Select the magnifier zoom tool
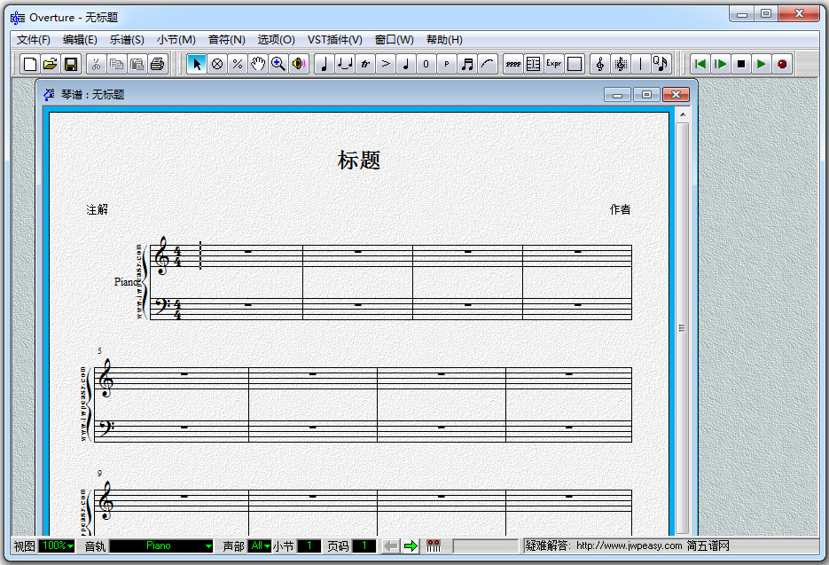Viewport: 829px width, 565px height. click(x=278, y=64)
